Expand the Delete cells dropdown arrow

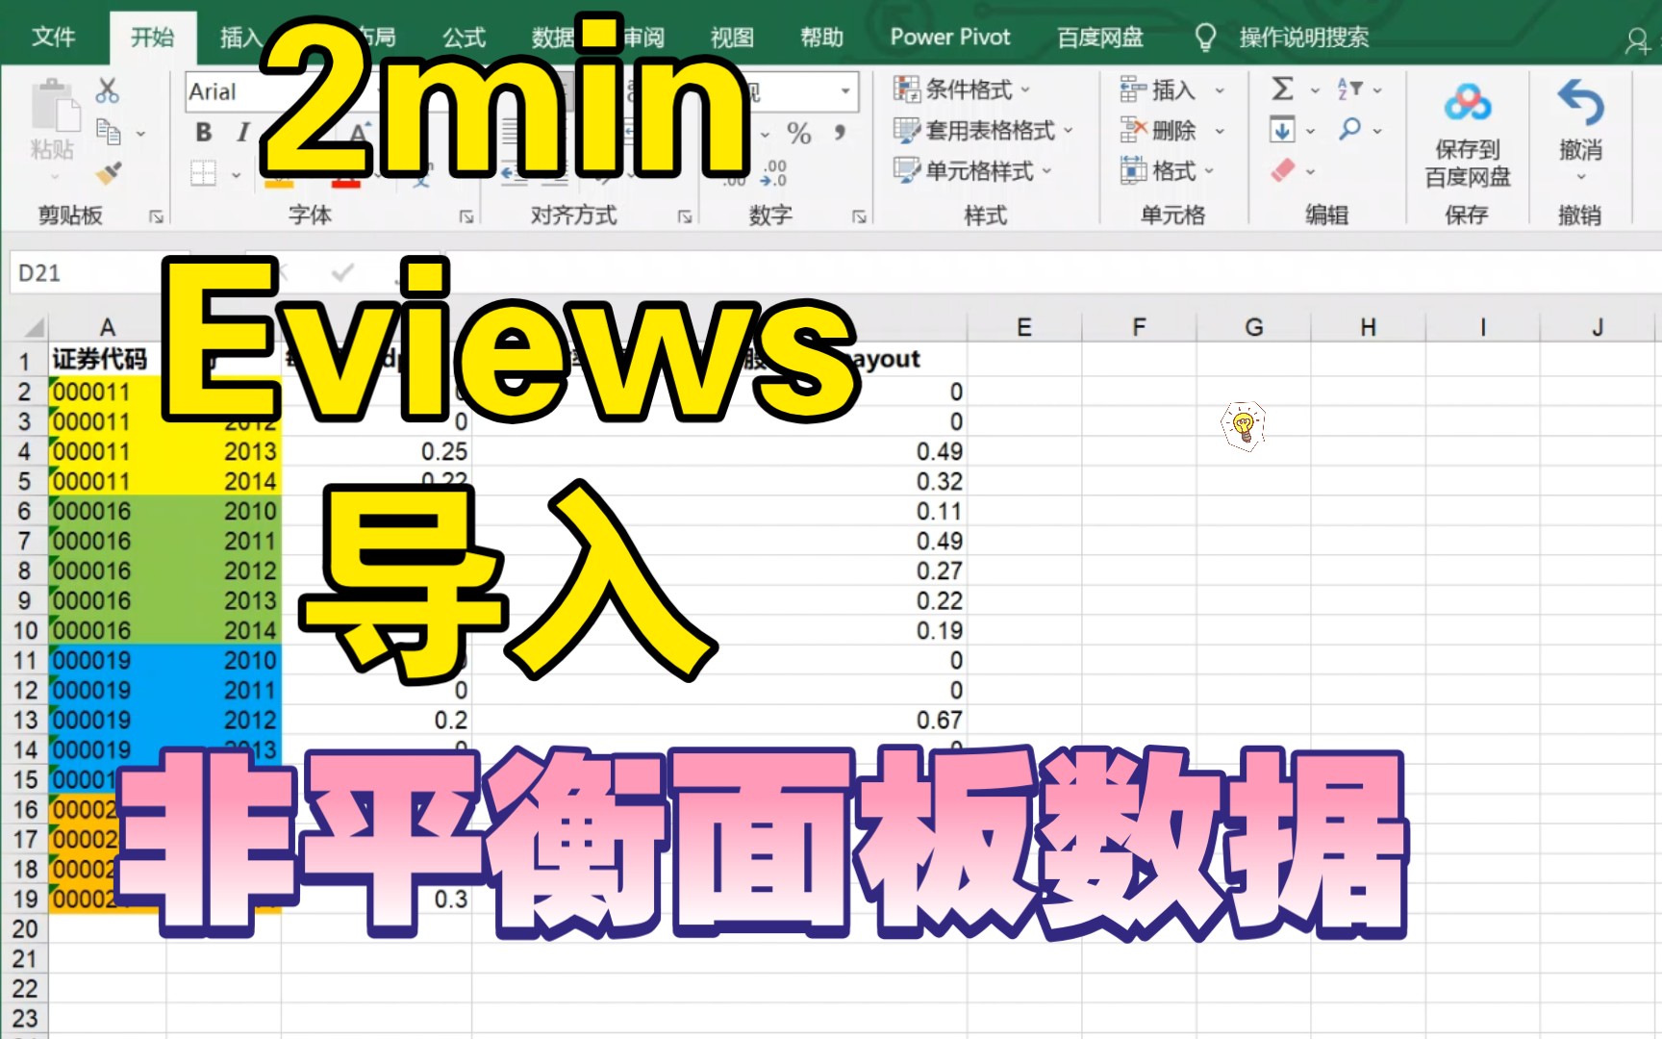click(1220, 131)
